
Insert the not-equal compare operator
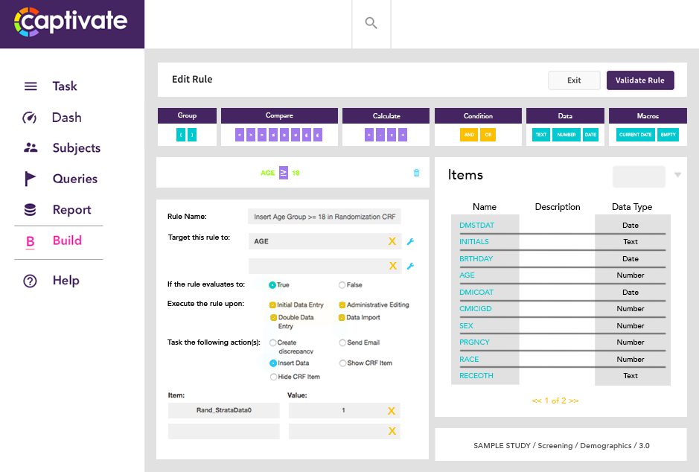[296, 135]
